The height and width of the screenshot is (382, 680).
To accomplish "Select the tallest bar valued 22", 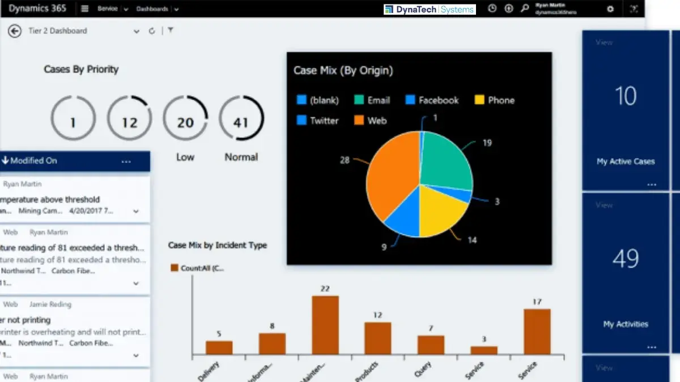I will [325, 325].
